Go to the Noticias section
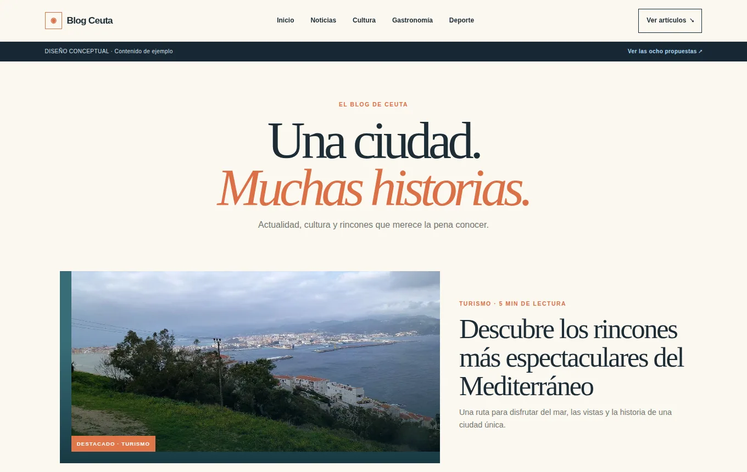 pyautogui.click(x=324, y=20)
